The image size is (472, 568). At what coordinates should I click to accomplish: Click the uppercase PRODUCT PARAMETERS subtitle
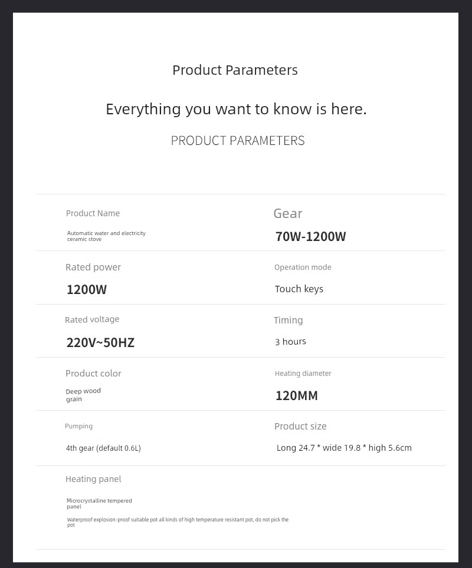238,141
